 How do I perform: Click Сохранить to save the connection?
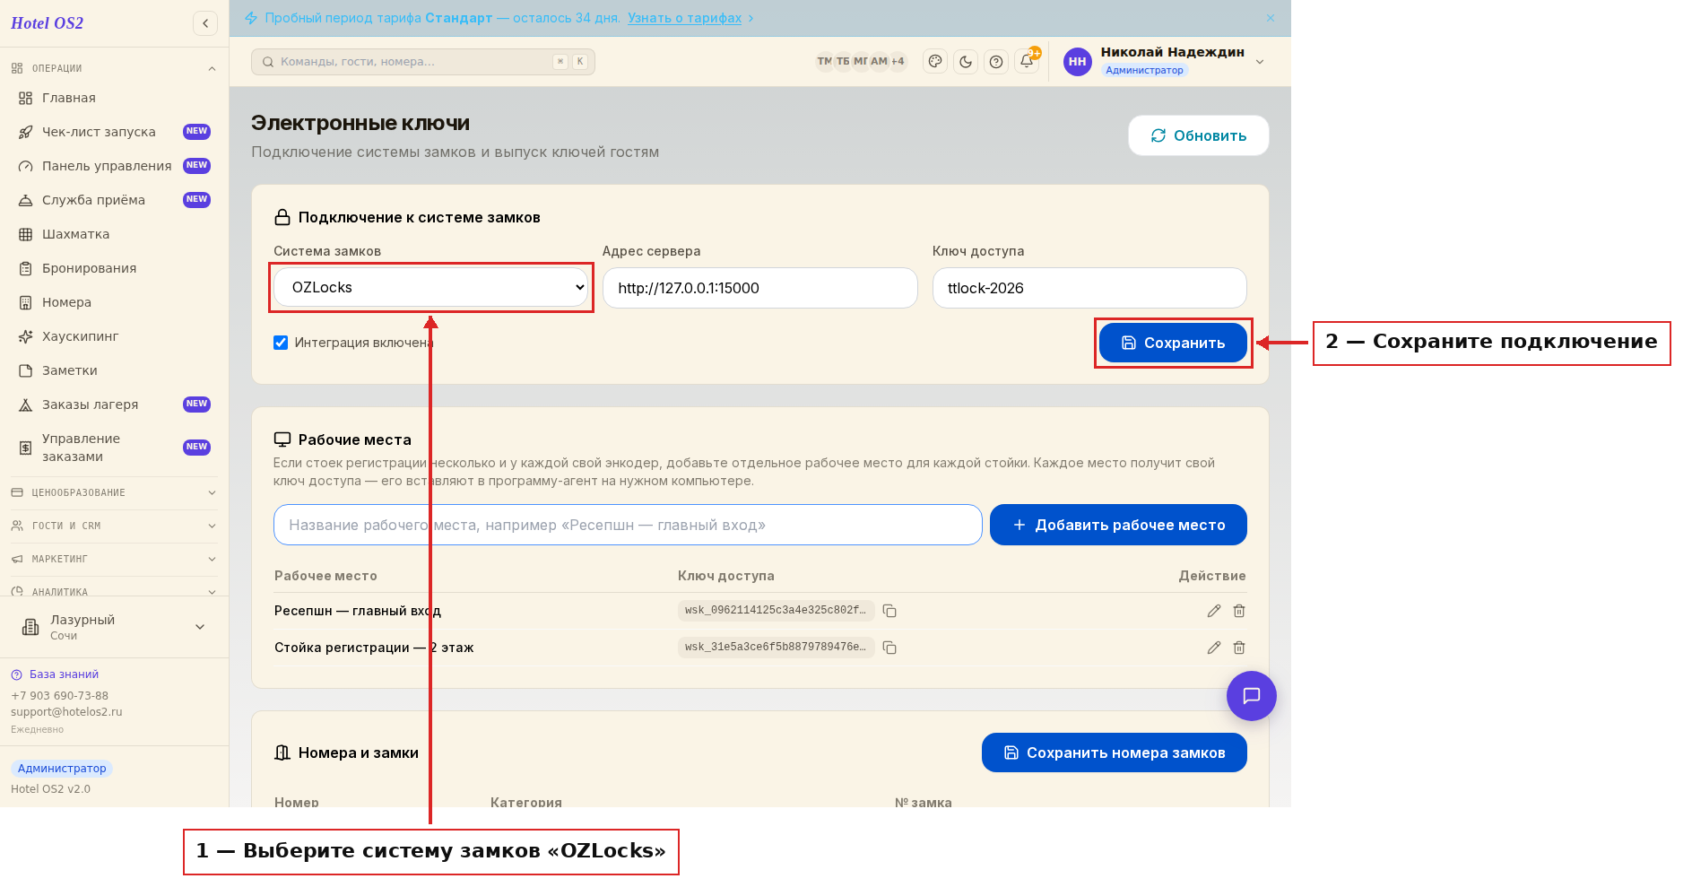pyautogui.click(x=1173, y=343)
